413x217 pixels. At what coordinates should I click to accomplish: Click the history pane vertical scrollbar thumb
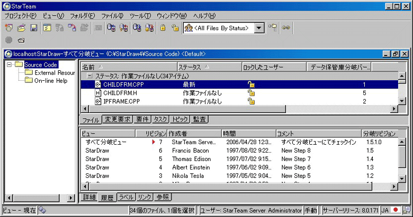point(402,157)
